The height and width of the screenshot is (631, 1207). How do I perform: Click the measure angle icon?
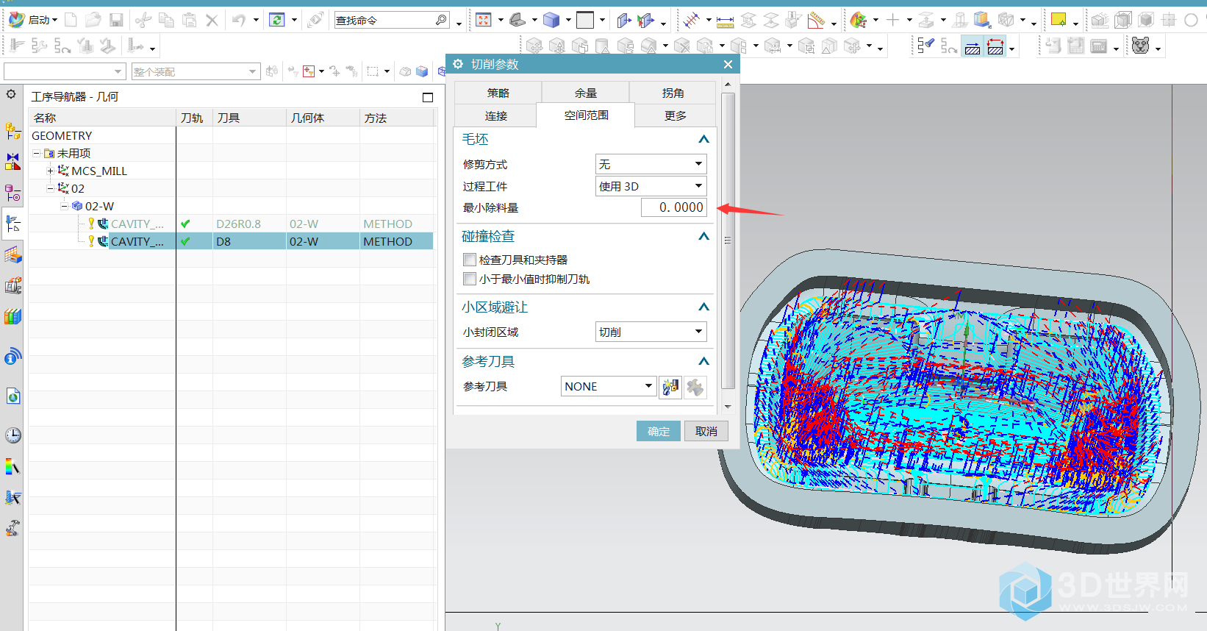click(817, 20)
